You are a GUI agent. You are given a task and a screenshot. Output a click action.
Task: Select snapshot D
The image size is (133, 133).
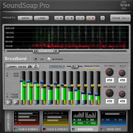(93, 18)
